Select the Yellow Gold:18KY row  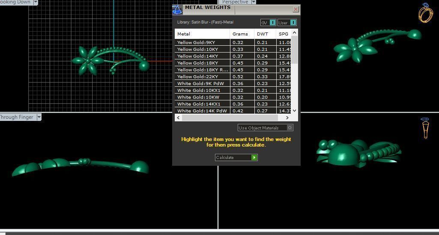click(233, 63)
